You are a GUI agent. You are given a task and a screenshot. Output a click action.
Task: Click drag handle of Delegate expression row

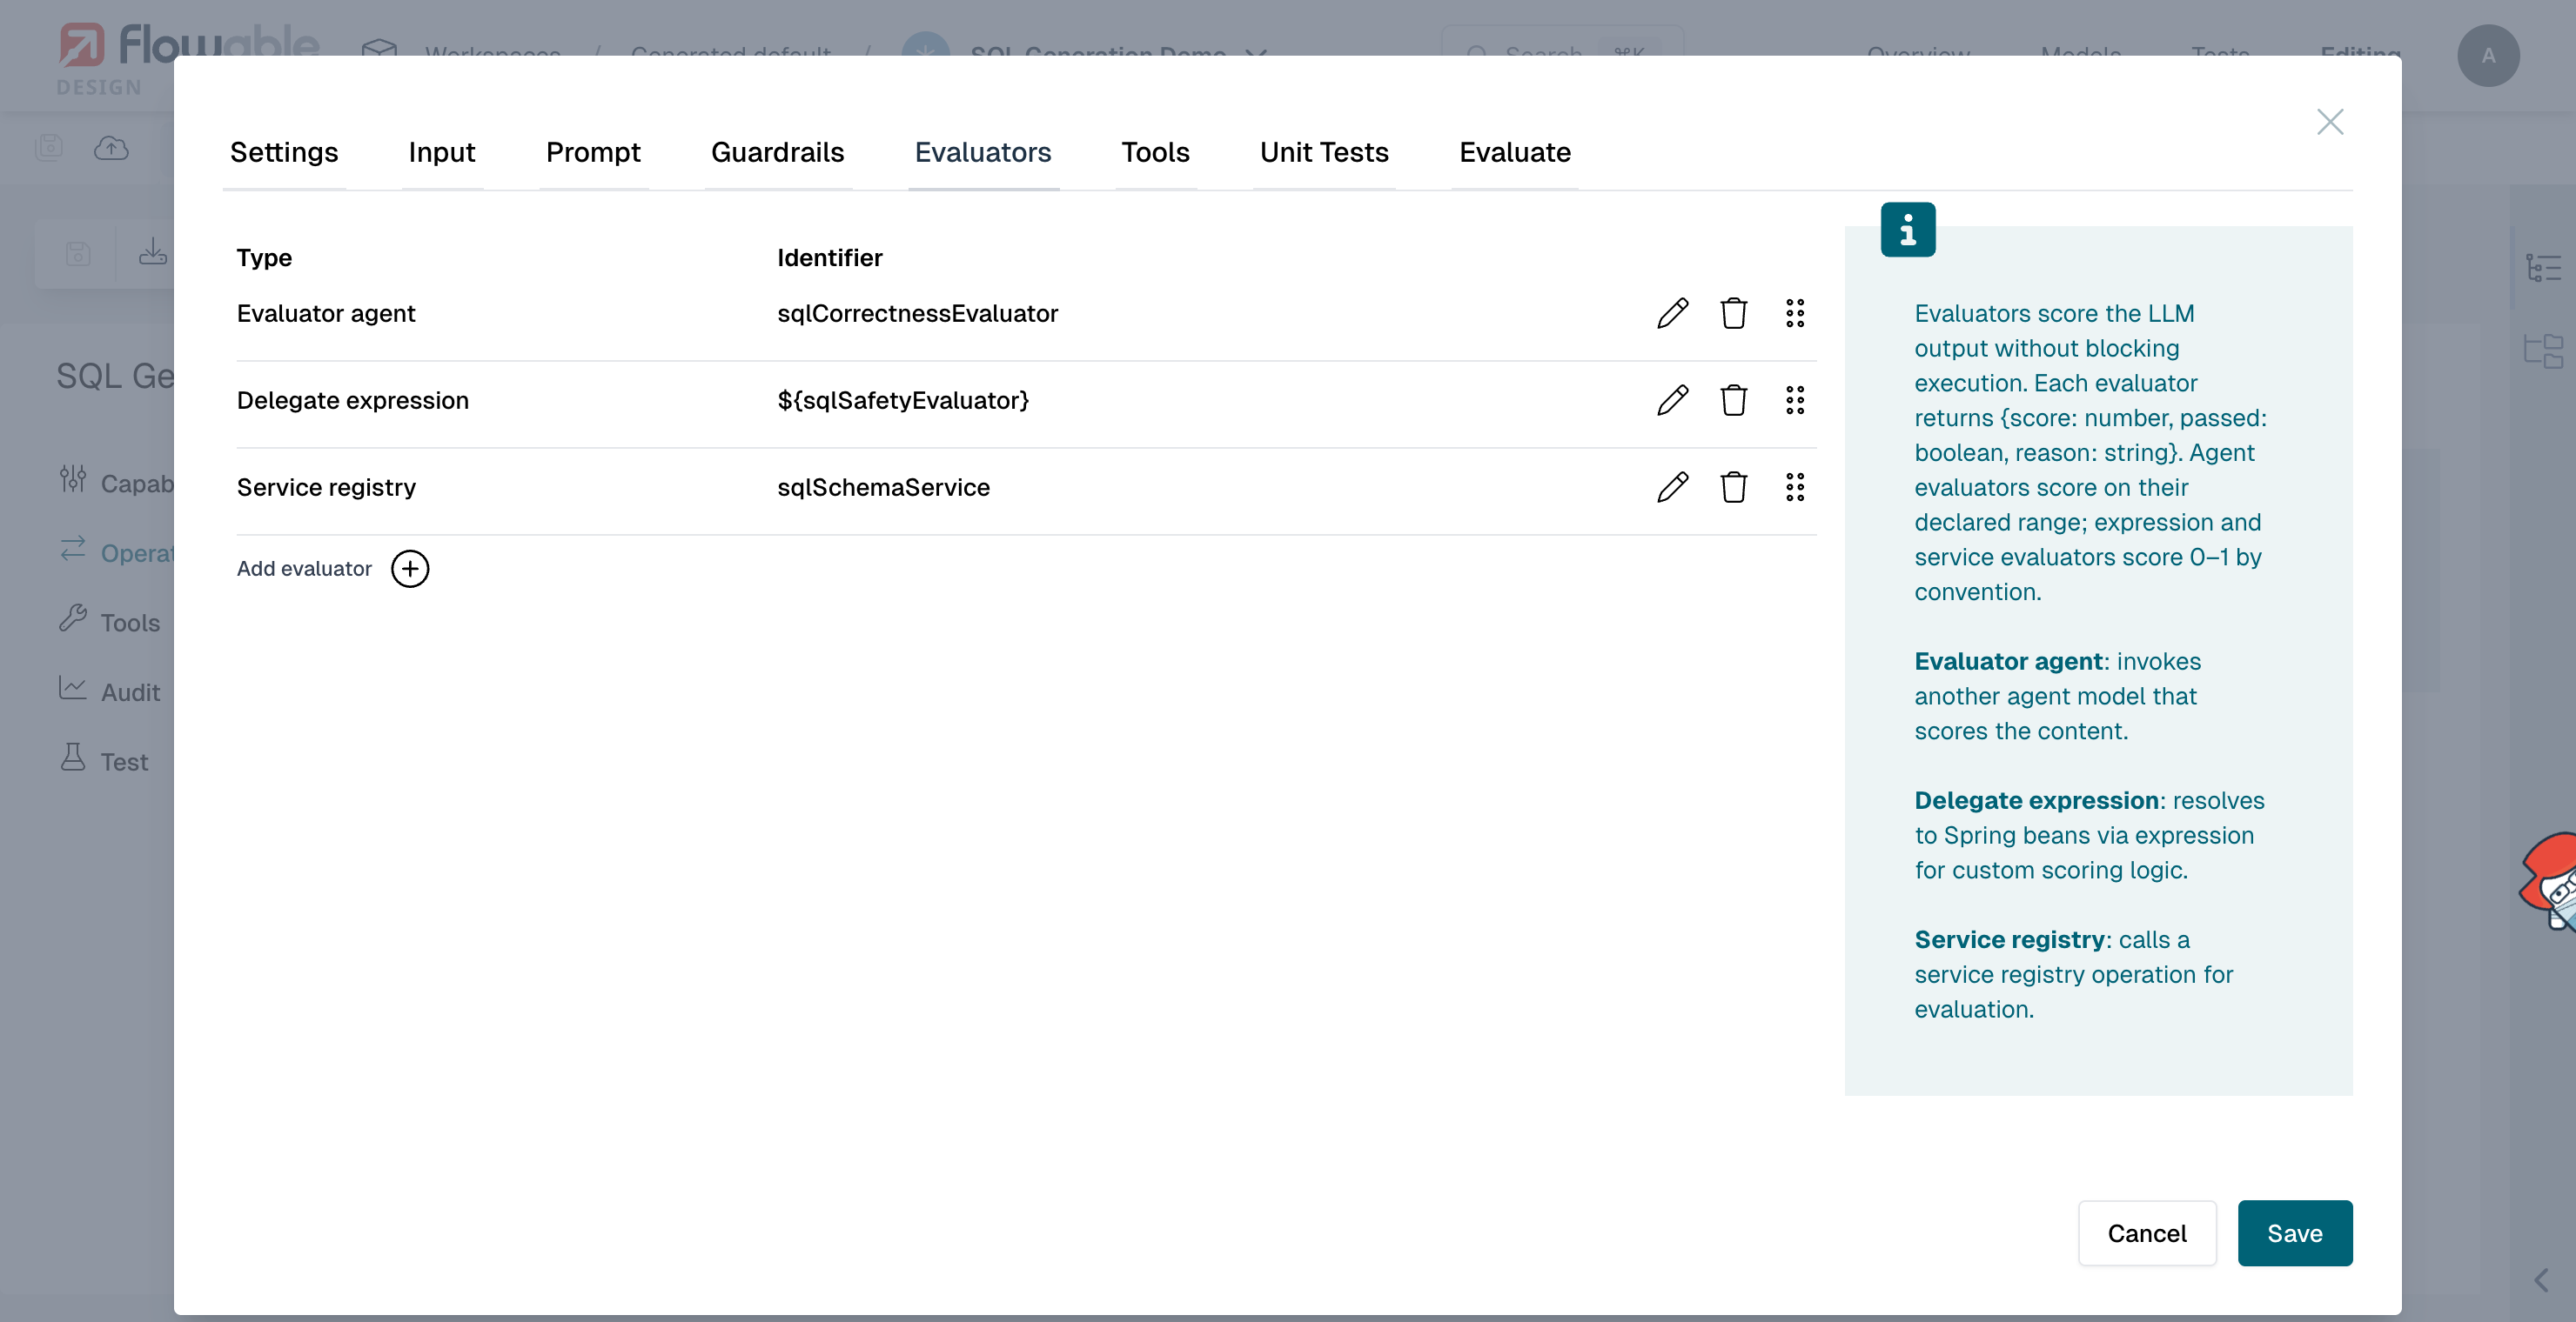coord(1795,401)
